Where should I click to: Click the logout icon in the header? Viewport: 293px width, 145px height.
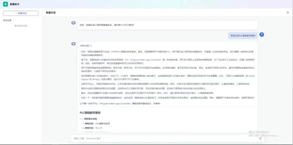(x=288, y=13)
